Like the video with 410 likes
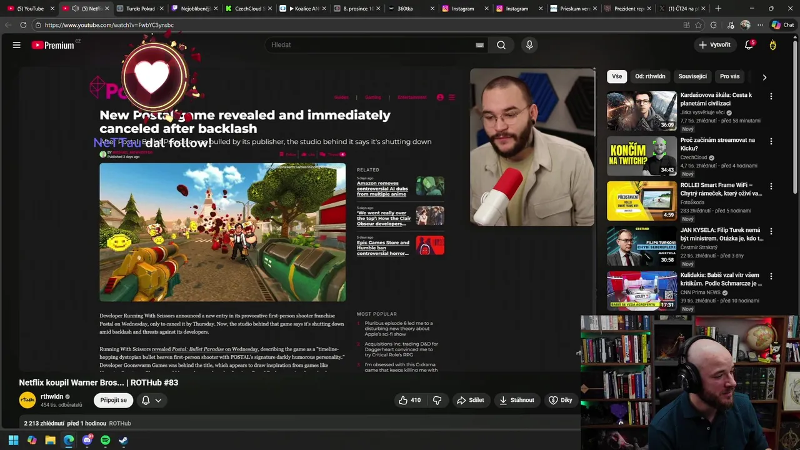 [410, 400]
